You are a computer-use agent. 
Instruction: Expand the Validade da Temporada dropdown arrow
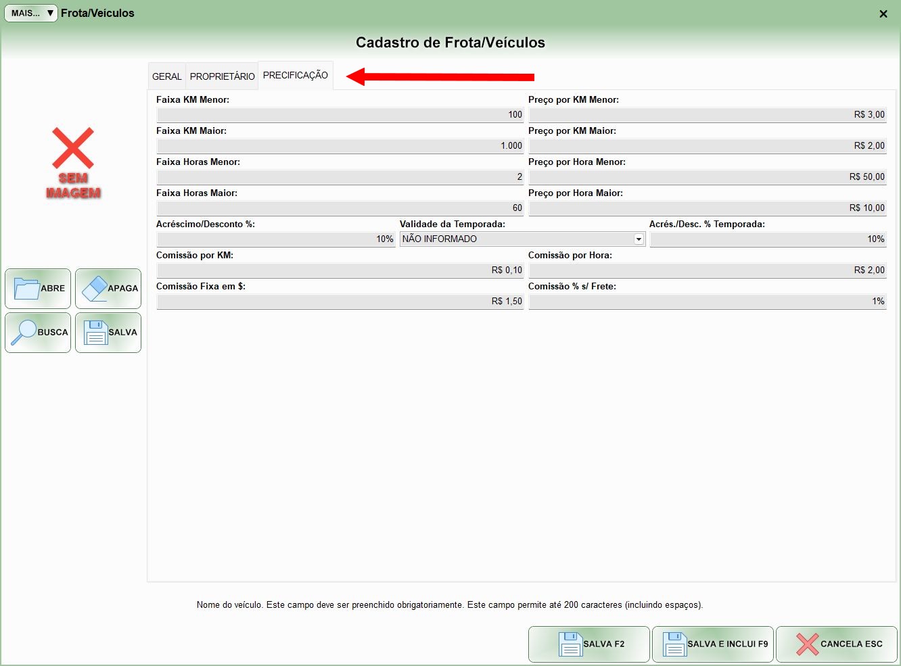pos(639,239)
